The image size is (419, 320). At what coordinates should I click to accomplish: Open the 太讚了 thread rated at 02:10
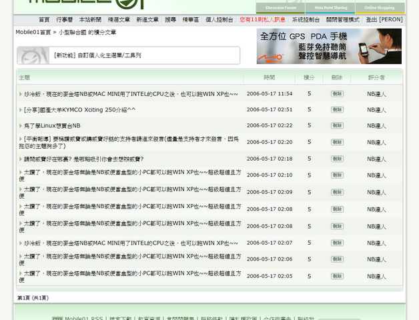coord(130,175)
